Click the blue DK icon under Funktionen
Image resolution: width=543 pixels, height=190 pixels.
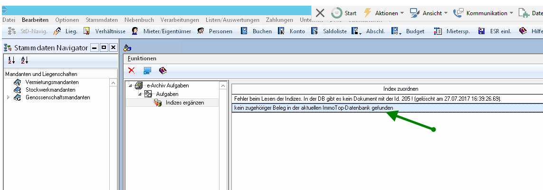147,71
